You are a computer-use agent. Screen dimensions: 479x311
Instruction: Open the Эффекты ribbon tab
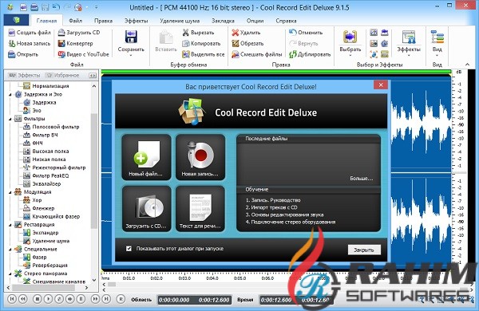pos(136,21)
